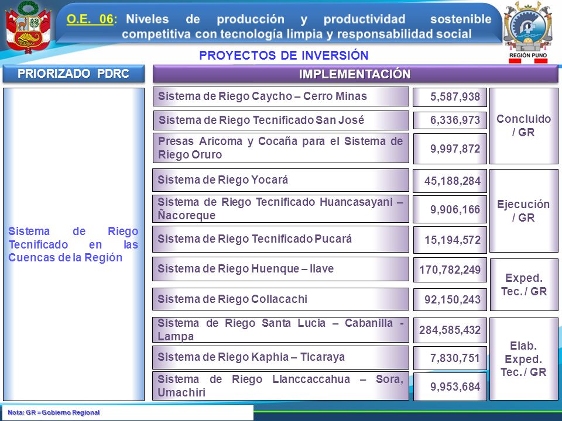The height and width of the screenshot is (421, 562).
Task: Select the IMPLEMENTACIÓN header bar
Action: point(355,74)
